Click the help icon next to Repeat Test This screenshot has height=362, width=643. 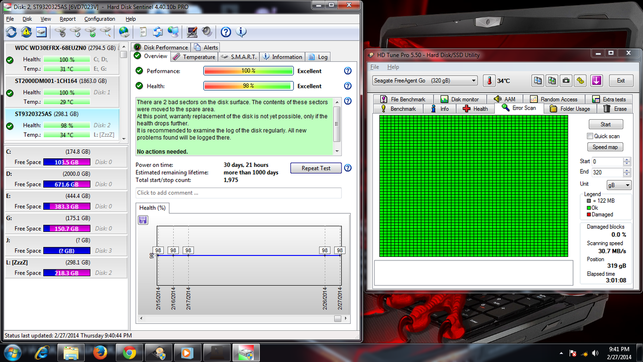click(348, 168)
